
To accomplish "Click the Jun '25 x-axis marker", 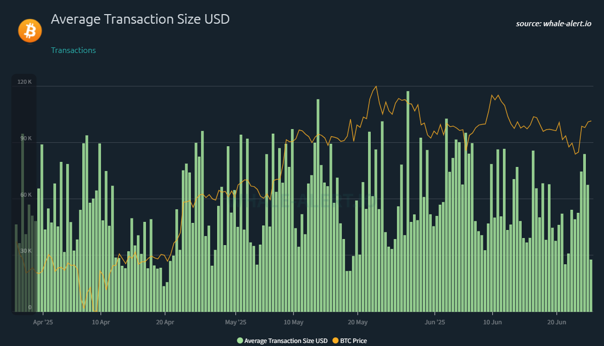I will [x=434, y=322].
